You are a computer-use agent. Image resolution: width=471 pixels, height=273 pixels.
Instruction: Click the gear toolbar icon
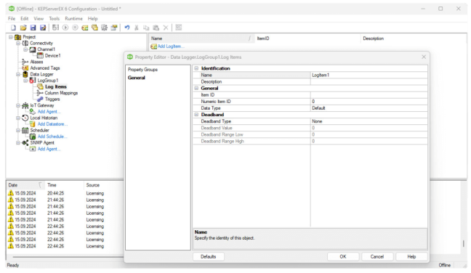(x=104, y=28)
